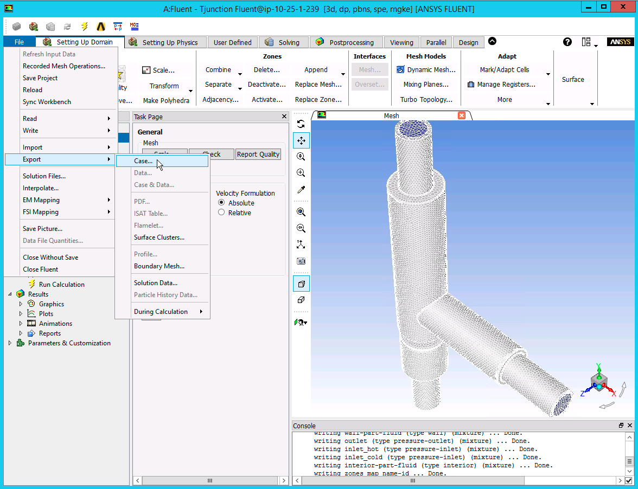638x489 pixels.
Task: Click the Dynamic Mesh... ribbon item
Action: [x=426, y=70]
